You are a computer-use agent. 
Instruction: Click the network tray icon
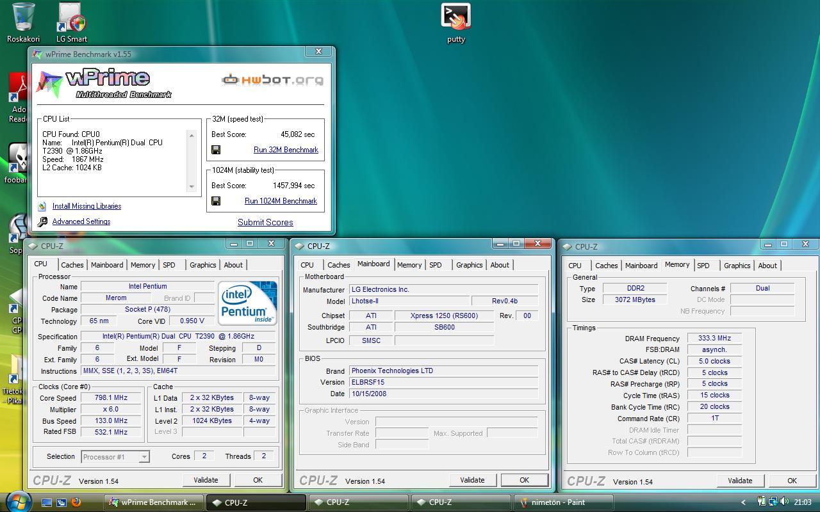click(773, 502)
